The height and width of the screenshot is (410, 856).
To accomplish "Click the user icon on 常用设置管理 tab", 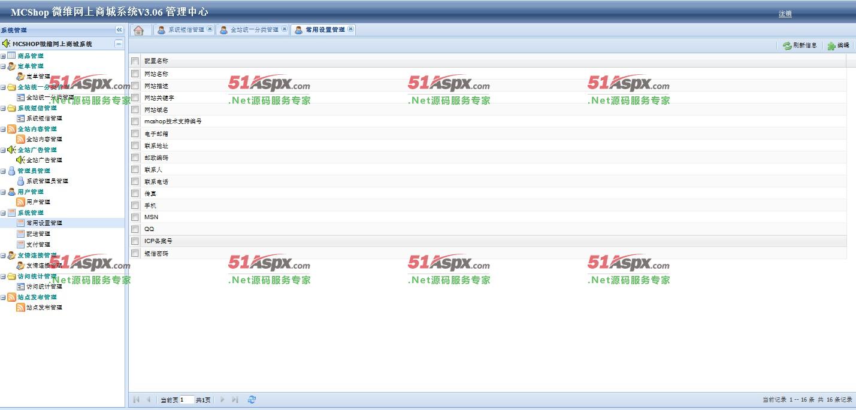I will pos(298,30).
